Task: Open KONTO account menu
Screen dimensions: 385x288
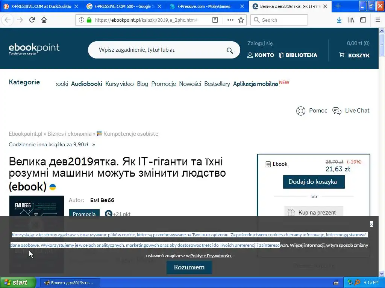Action: point(261,55)
